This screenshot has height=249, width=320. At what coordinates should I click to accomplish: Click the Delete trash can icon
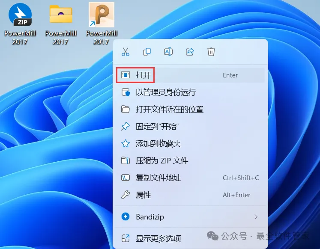pos(211,52)
